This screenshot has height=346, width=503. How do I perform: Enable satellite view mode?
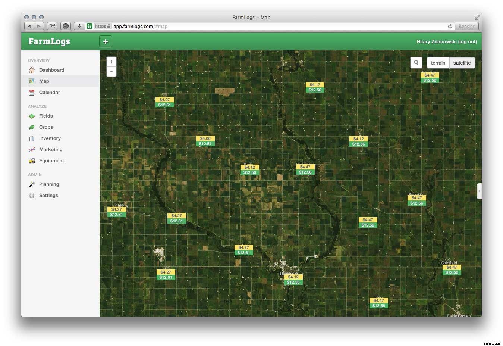click(462, 63)
